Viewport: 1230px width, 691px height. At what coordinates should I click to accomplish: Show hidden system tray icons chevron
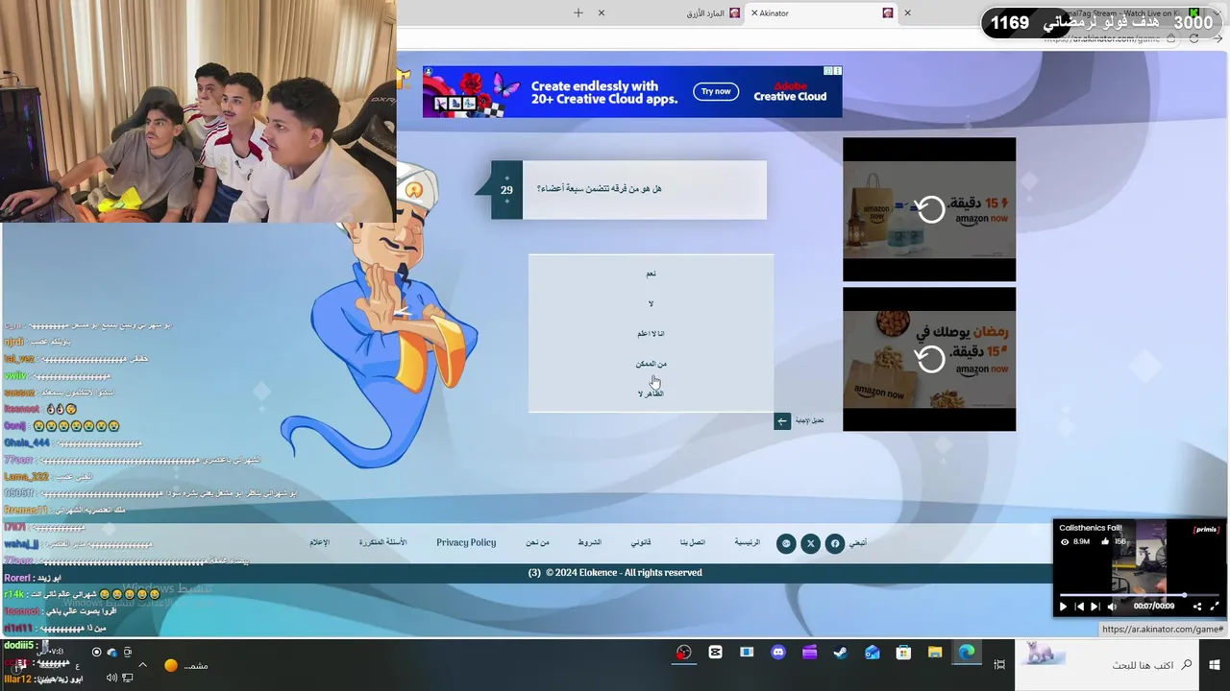(x=142, y=665)
